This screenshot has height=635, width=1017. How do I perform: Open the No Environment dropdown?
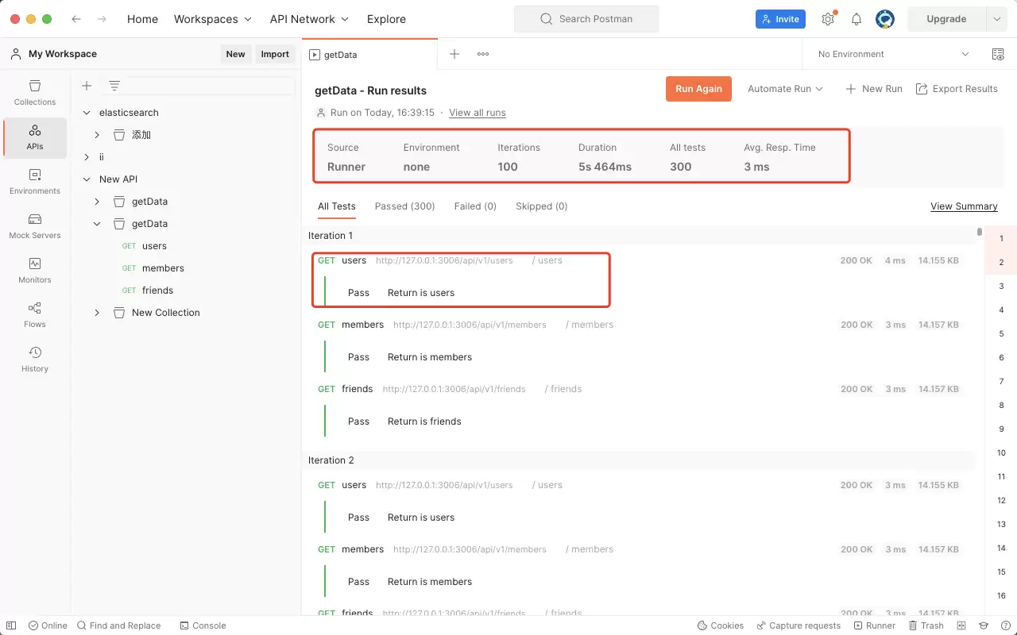click(893, 54)
